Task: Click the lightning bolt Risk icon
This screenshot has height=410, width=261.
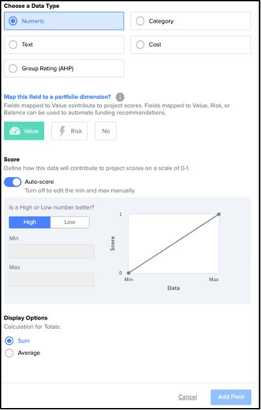Action: click(62, 131)
